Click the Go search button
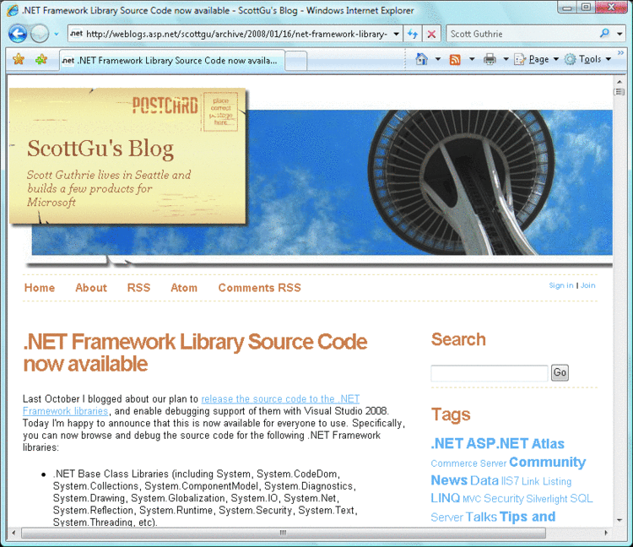The height and width of the screenshot is (547, 633). tap(560, 372)
